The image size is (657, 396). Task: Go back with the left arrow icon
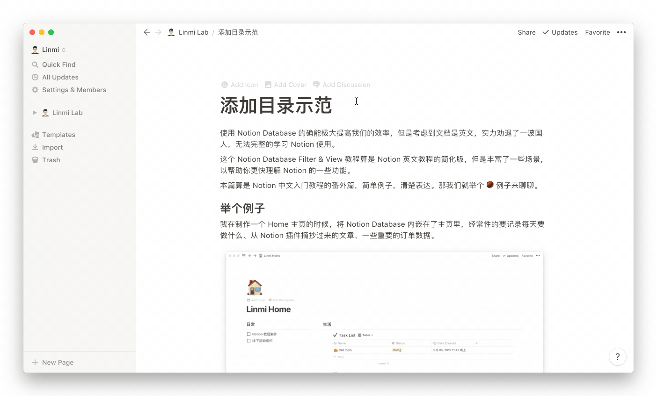(x=147, y=32)
